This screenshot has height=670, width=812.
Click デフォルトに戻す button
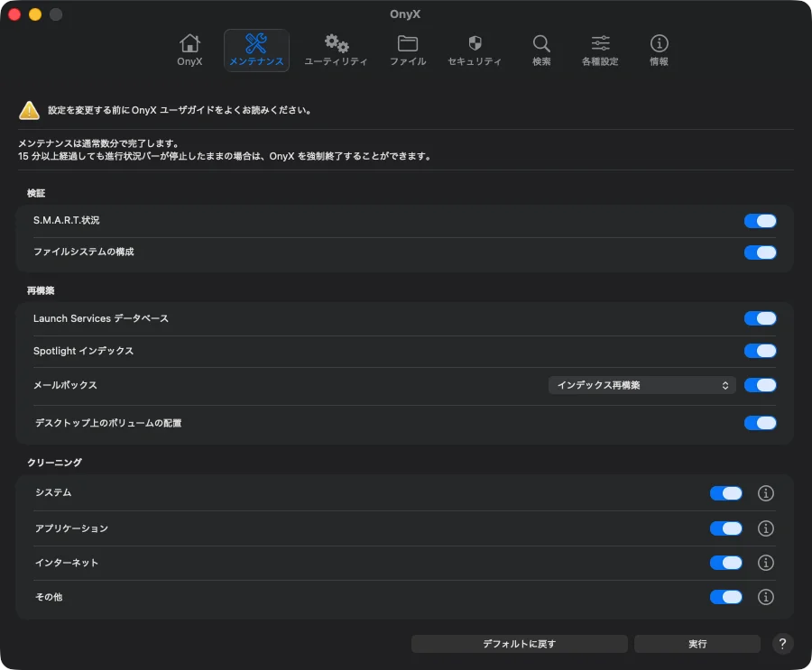tap(520, 644)
